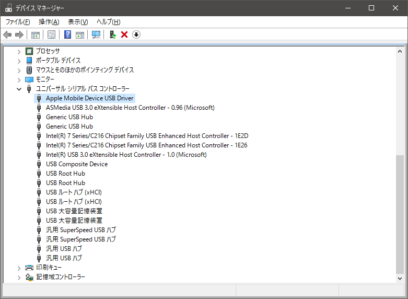Screen dimensions: 408x299
Task: Minimize the Device Manager window
Action: 348,8
